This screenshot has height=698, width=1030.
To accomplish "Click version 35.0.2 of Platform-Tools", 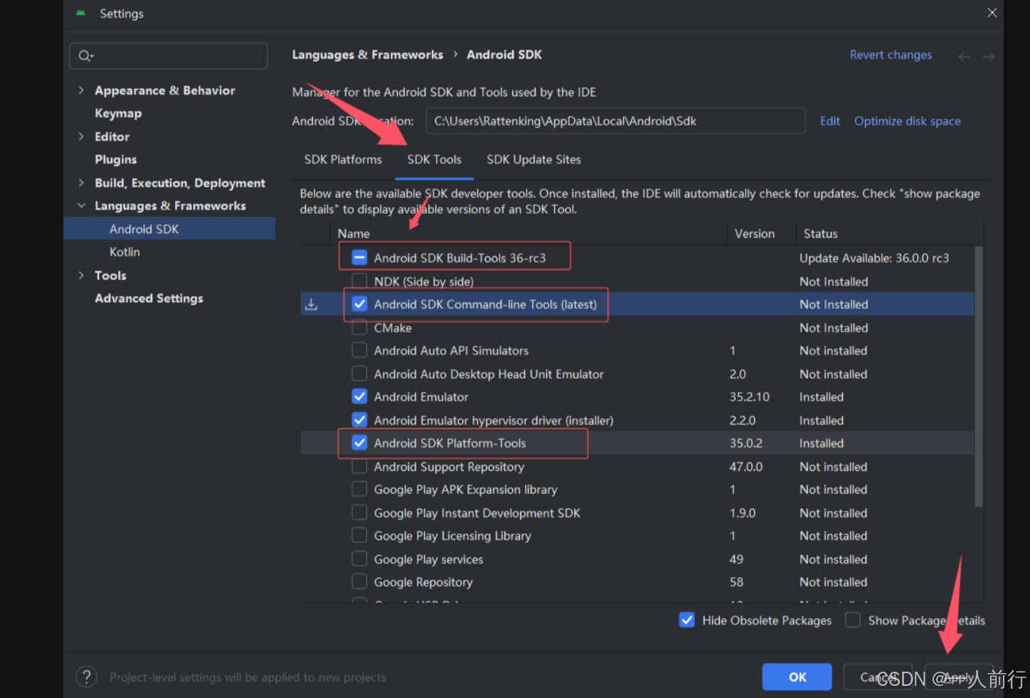I will (x=745, y=443).
